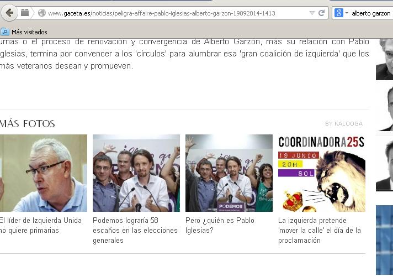Open the URL history dropdown arrow

[312, 13]
